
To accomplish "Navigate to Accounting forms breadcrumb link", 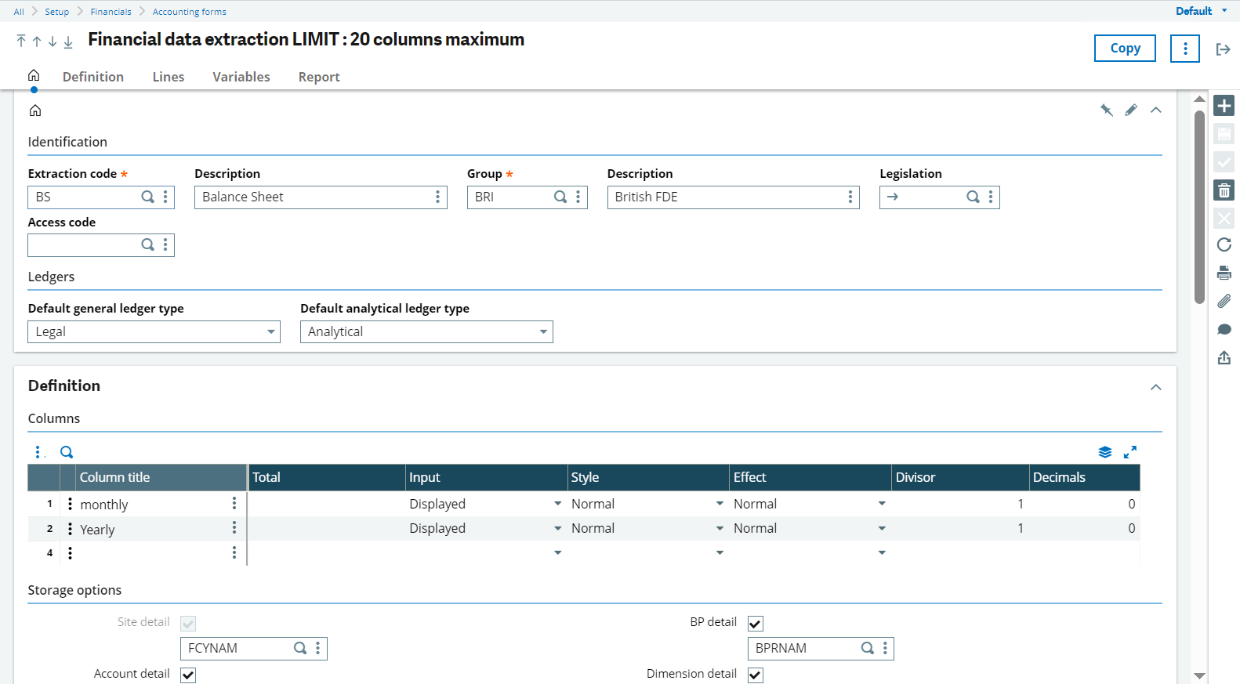I will pyautogui.click(x=190, y=12).
